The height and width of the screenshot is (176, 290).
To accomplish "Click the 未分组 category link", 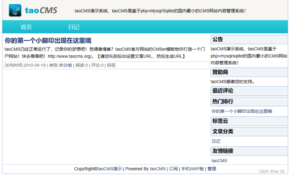I will tap(65, 65).
